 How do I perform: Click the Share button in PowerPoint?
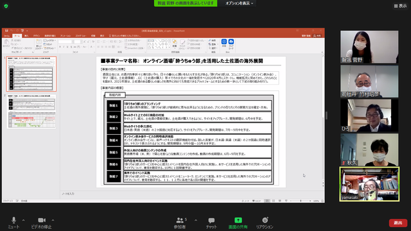[x=317, y=36]
